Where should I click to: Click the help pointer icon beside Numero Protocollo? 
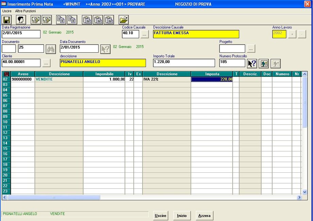point(252,63)
